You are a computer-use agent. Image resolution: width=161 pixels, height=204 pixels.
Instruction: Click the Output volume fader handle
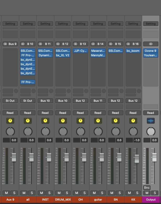click(x=154, y=157)
